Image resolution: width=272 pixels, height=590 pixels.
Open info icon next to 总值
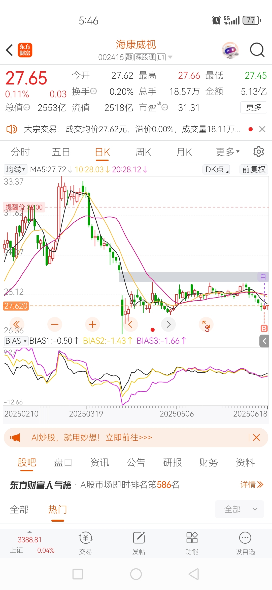27,107
